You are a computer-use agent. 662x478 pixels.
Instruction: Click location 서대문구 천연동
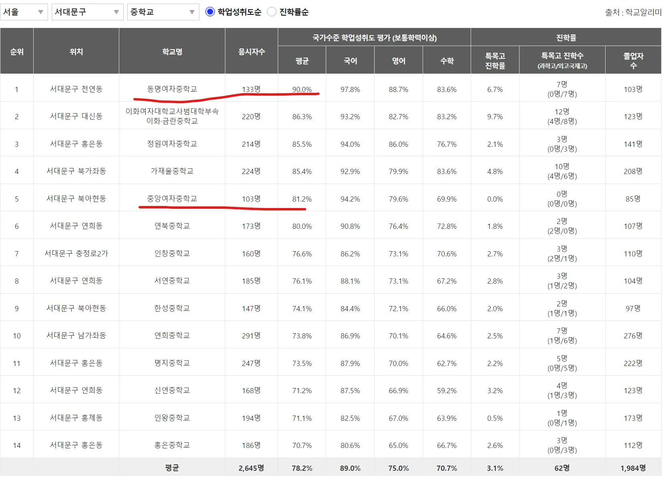point(76,89)
